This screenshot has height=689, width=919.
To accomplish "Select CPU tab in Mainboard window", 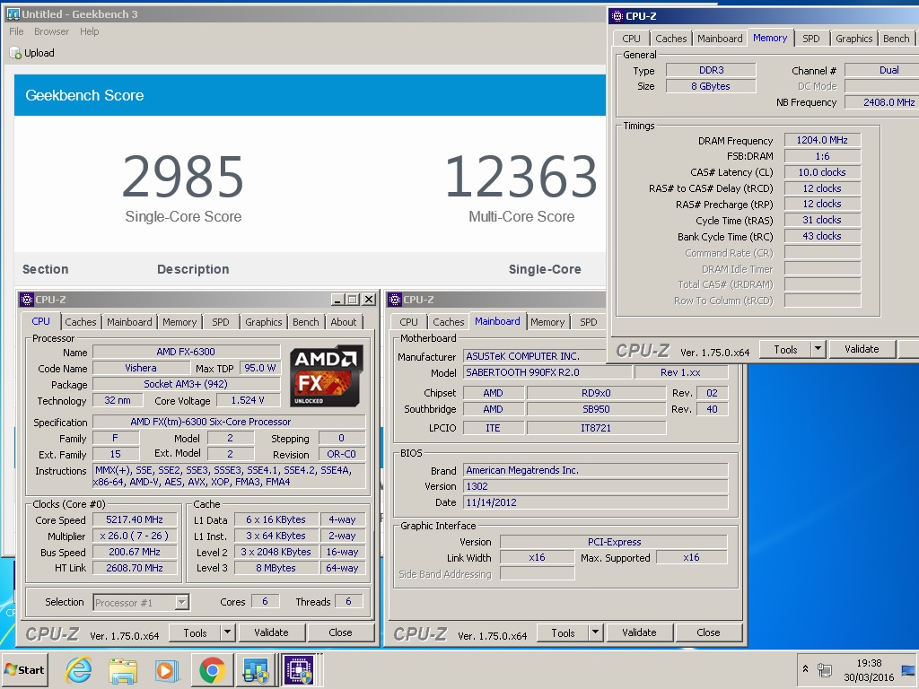I will pyautogui.click(x=408, y=322).
